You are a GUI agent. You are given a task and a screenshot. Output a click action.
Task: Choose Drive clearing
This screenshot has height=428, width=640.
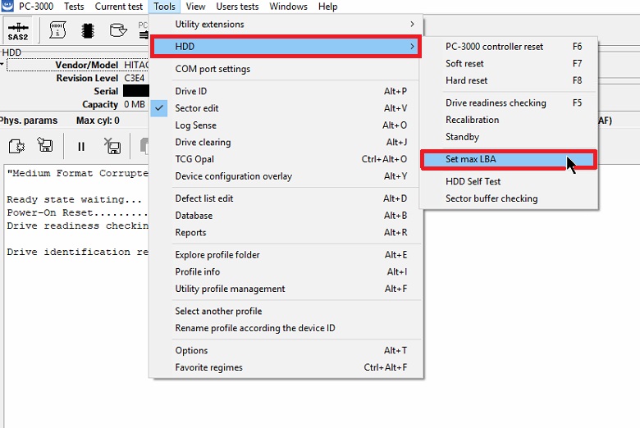point(286,142)
